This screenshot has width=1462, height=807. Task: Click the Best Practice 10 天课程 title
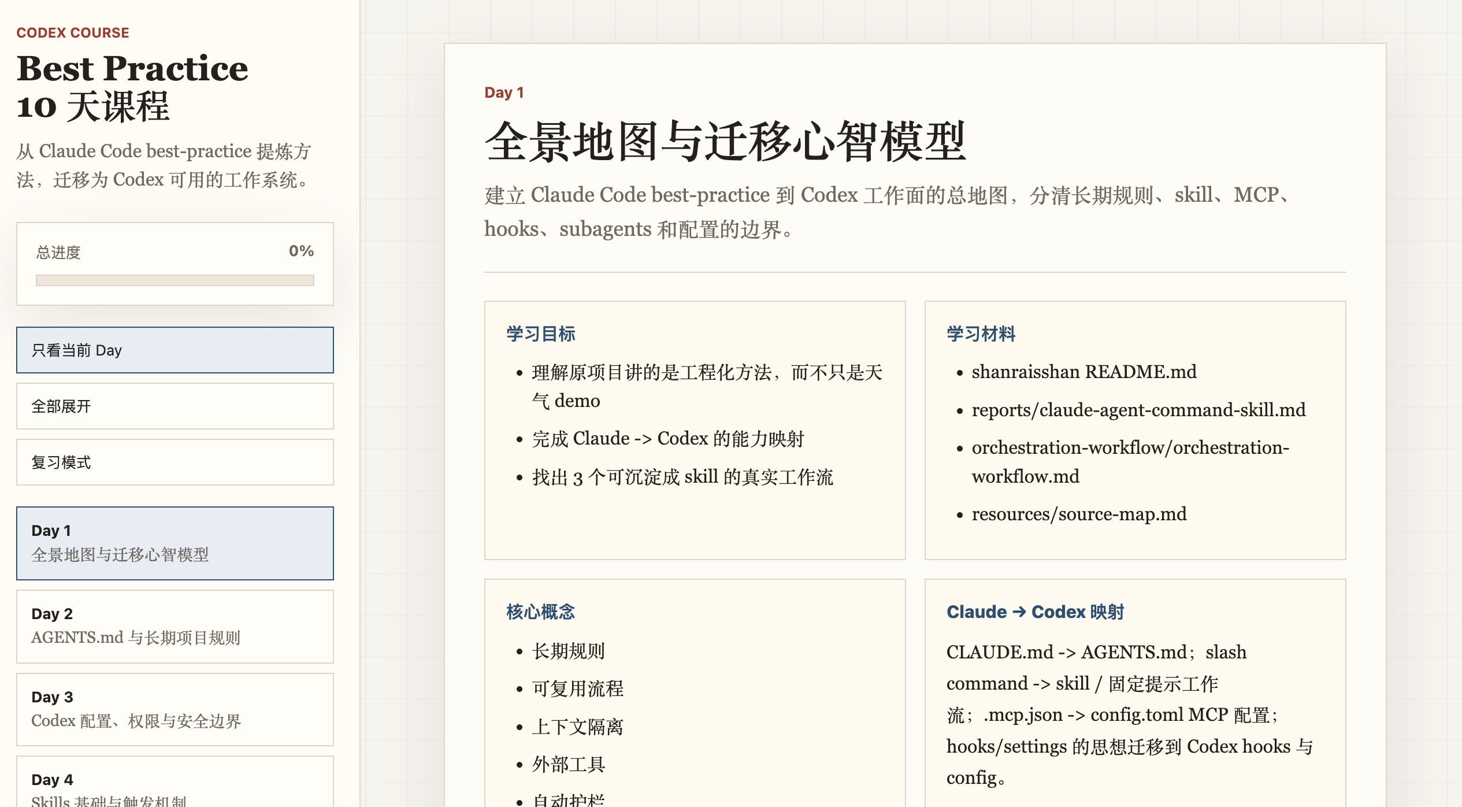coord(133,87)
